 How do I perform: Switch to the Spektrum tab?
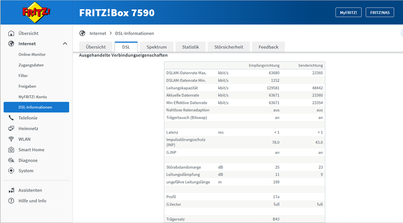(157, 47)
